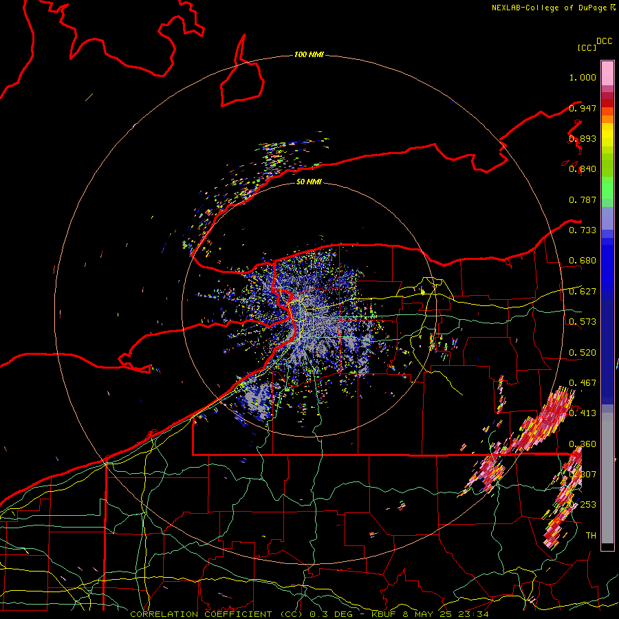
Task: Select the 0.520 scale value
Action: click(583, 353)
